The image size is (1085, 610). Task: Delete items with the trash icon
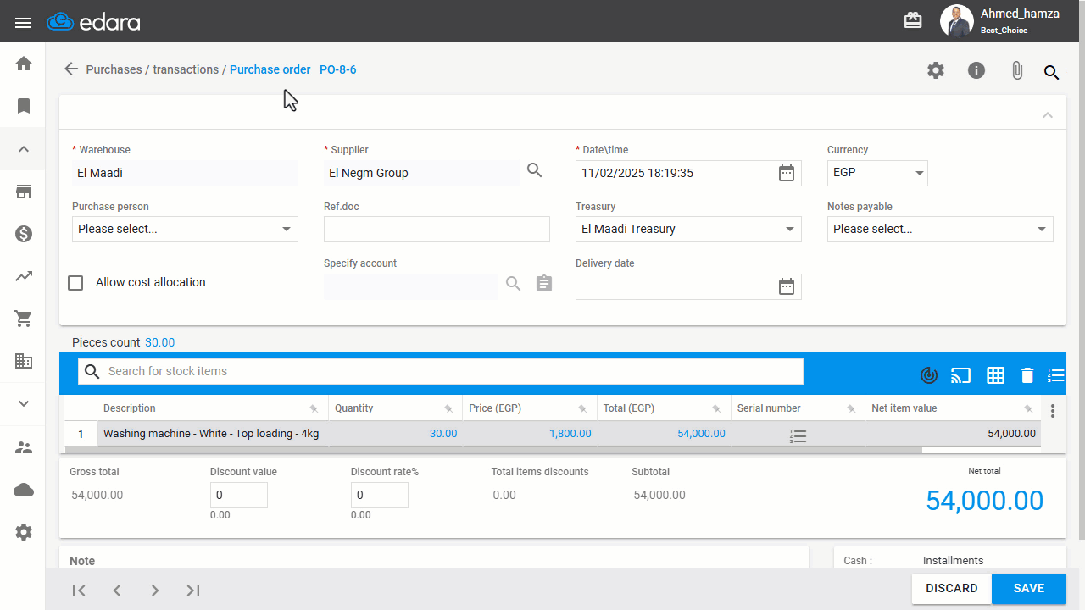[x=1027, y=374]
